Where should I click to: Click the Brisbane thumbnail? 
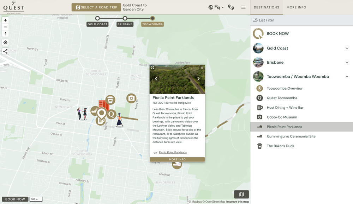258,62
